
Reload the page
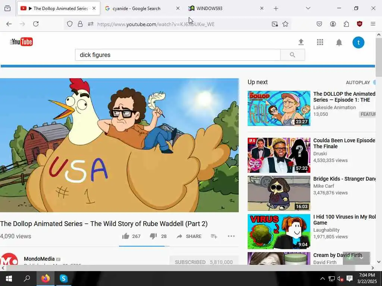click(36, 24)
